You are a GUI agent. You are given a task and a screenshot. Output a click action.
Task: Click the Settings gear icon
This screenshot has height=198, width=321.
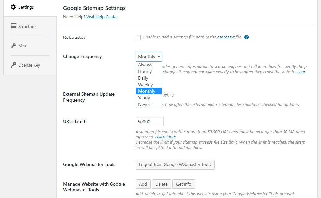pyautogui.click(x=13, y=7)
